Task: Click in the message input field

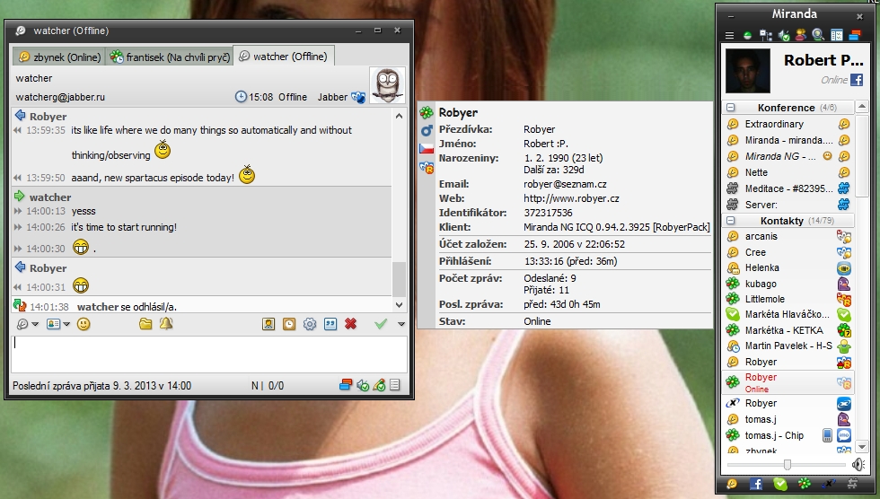Action: click(207, 354)
